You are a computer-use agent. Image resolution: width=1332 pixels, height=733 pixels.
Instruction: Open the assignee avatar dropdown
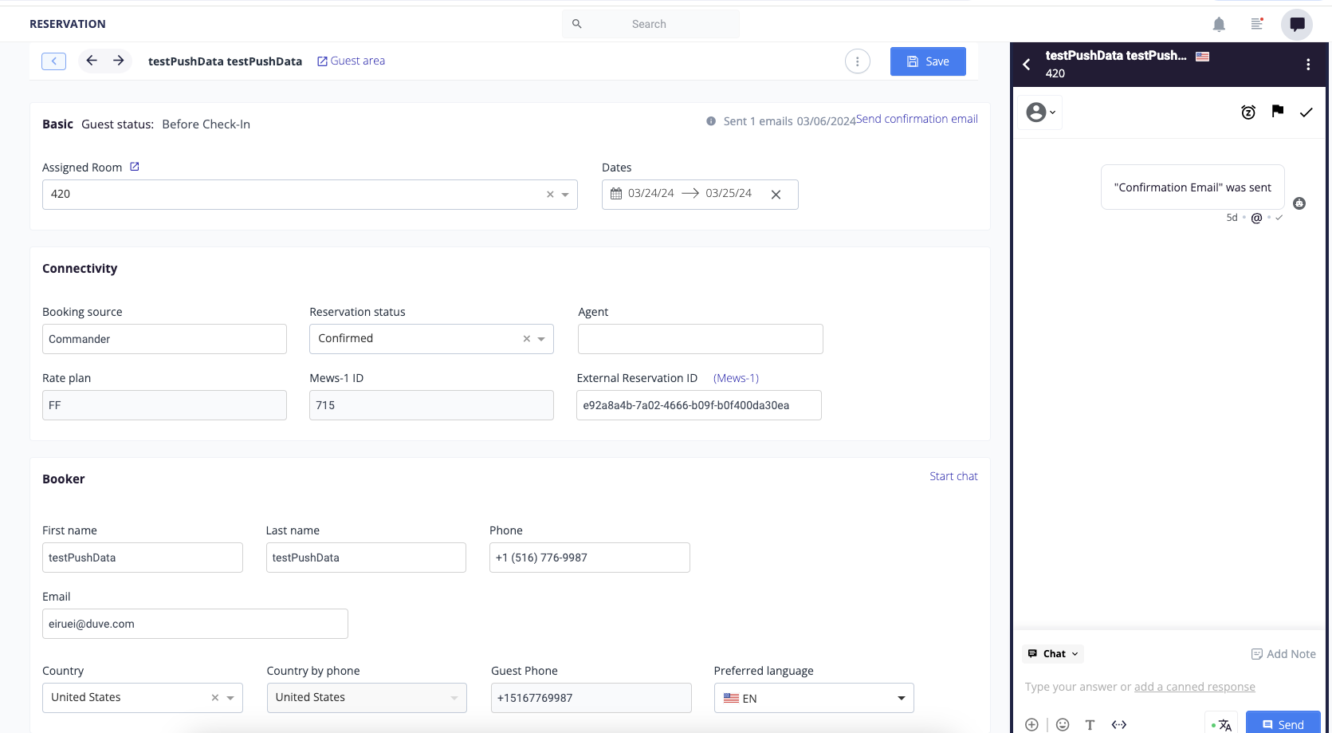point(1040,112)
